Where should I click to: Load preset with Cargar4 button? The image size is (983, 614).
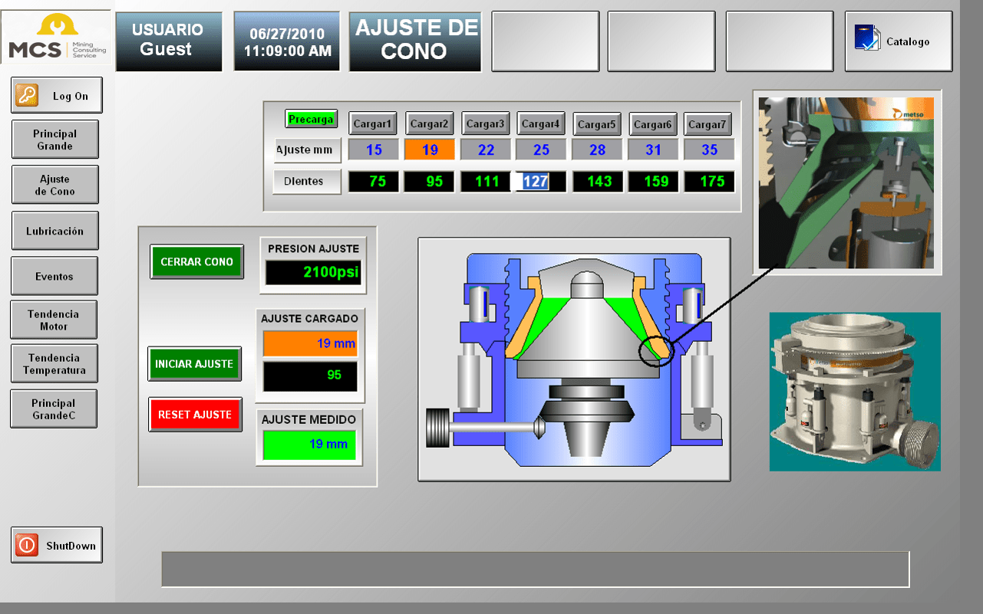point(541,123)
